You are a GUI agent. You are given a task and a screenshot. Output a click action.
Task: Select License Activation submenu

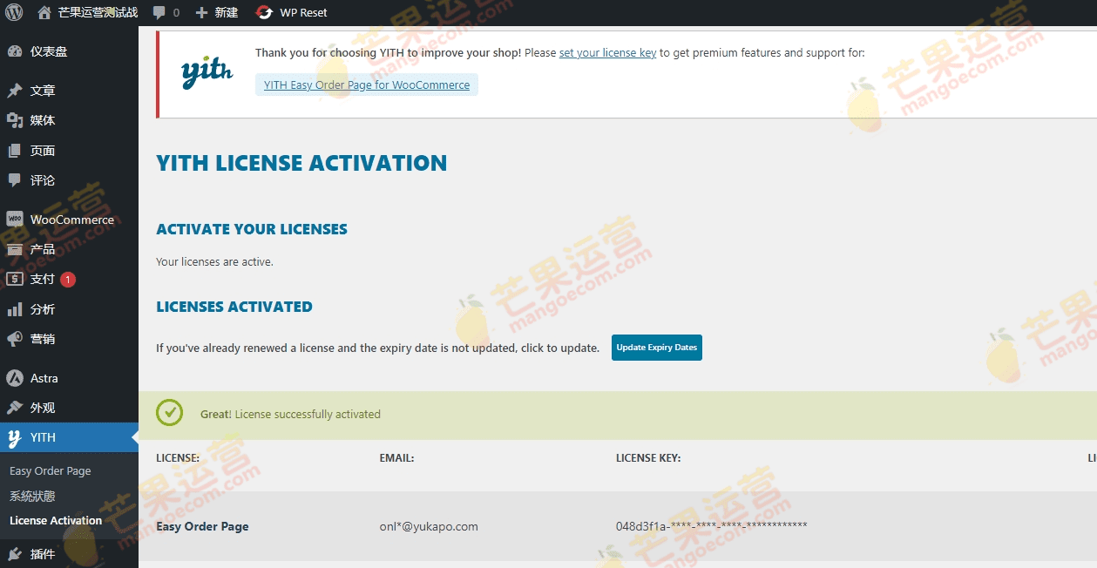point(56,520)
